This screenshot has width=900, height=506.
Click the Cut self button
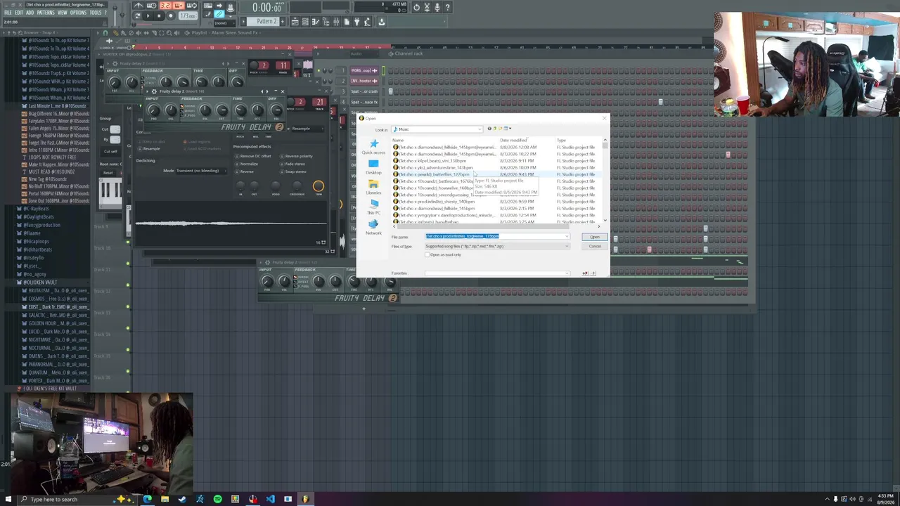coord(110,151)
